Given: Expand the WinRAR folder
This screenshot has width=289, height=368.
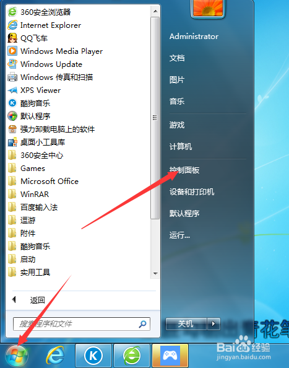Looking at the screenshot, I should click(28, 194).
